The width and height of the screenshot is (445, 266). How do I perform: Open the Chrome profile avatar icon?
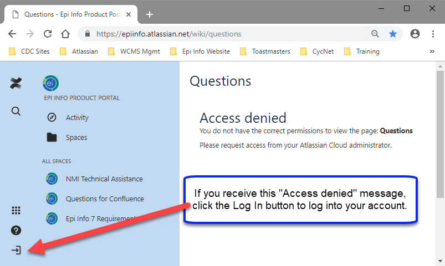pyautogui.click(x=415, y=34)
